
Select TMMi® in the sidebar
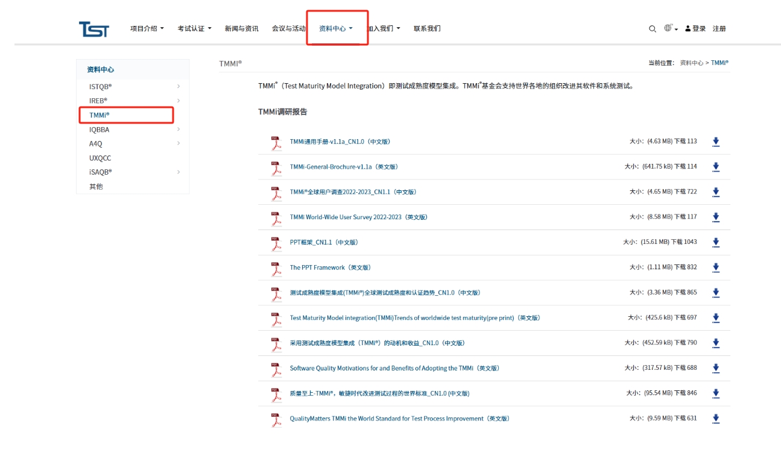pyautogui.click(x=100, y=114)
